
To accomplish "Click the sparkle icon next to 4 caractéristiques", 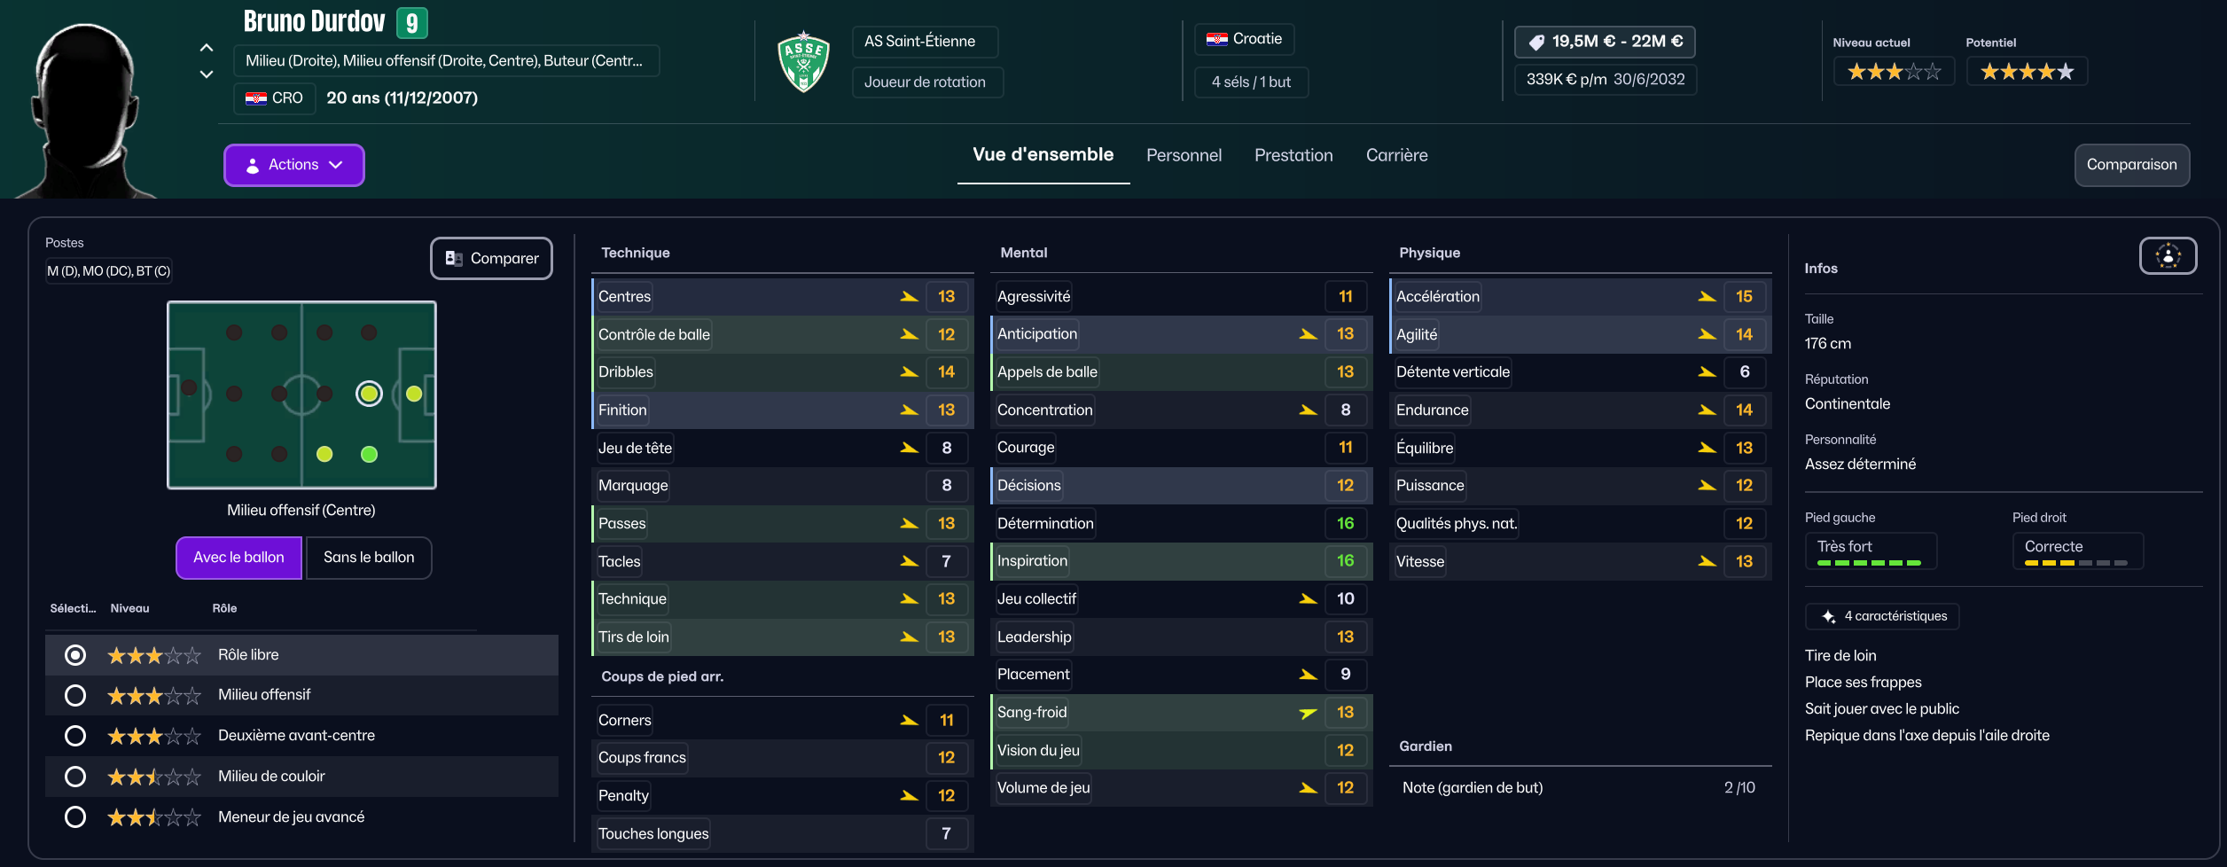I will click(x=1828, y=616).
